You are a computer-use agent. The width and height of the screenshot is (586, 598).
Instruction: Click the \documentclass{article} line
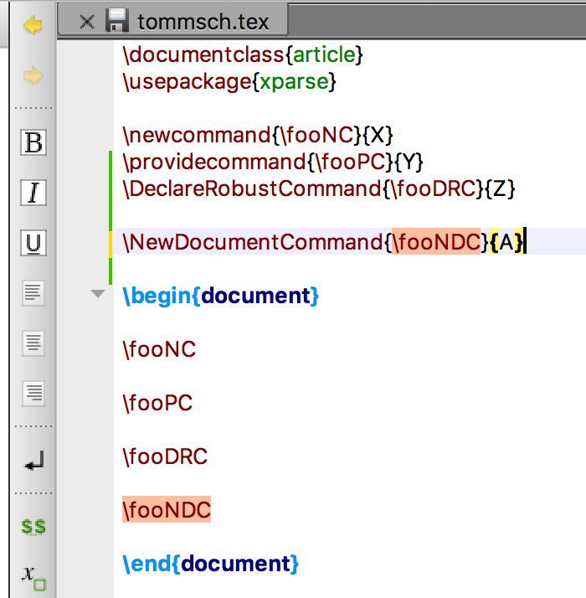pyautogui.click(x=243, y=54)
